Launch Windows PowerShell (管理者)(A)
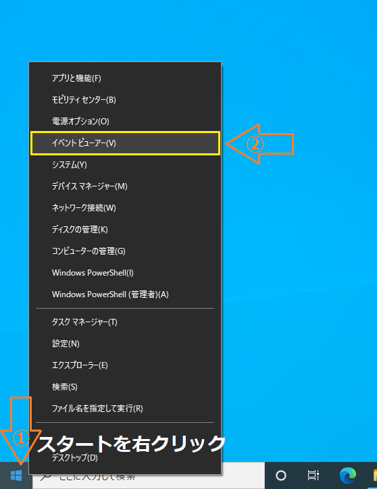The image size is (377, 489). point(125,294)
